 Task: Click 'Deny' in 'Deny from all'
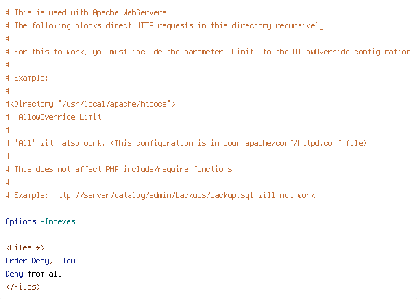point(14,274)
